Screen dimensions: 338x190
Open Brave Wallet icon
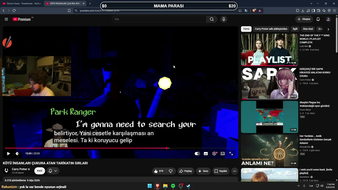(319, 11)
